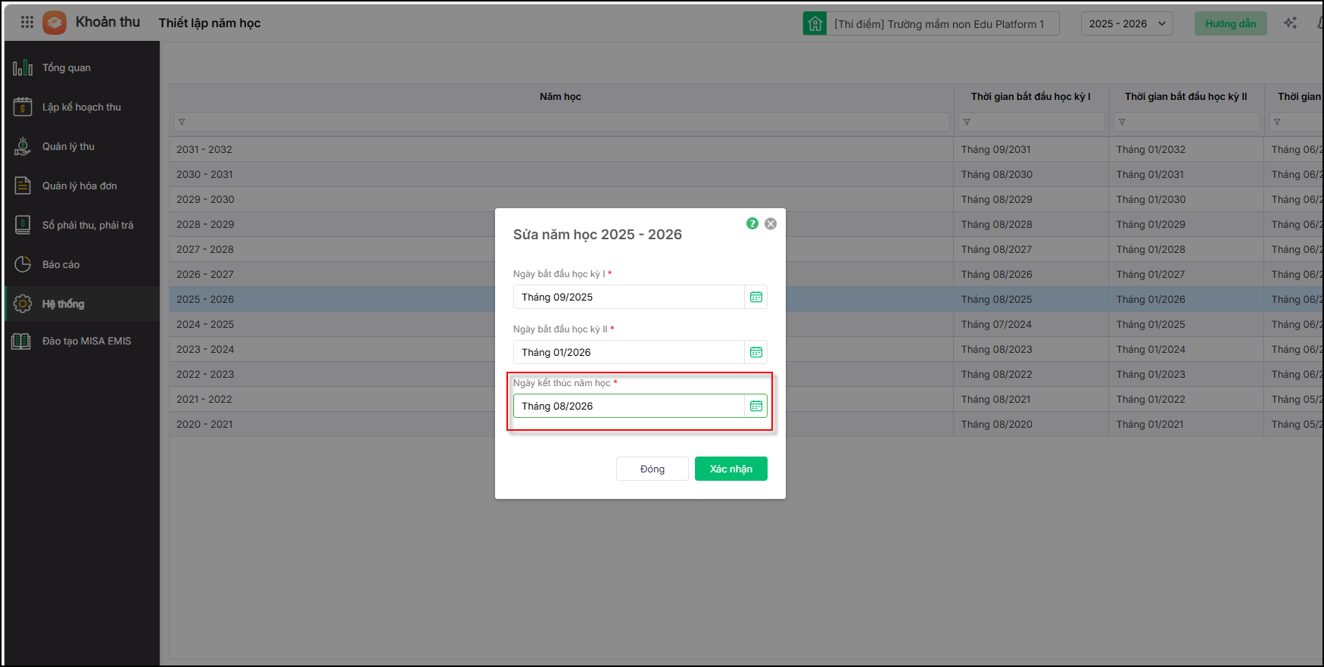Viewport: 1324px width, 667px height.
Task: Open the 2025 - 2026 school year dropdown
Action: pyautogui.click(x=1127, y=23)
